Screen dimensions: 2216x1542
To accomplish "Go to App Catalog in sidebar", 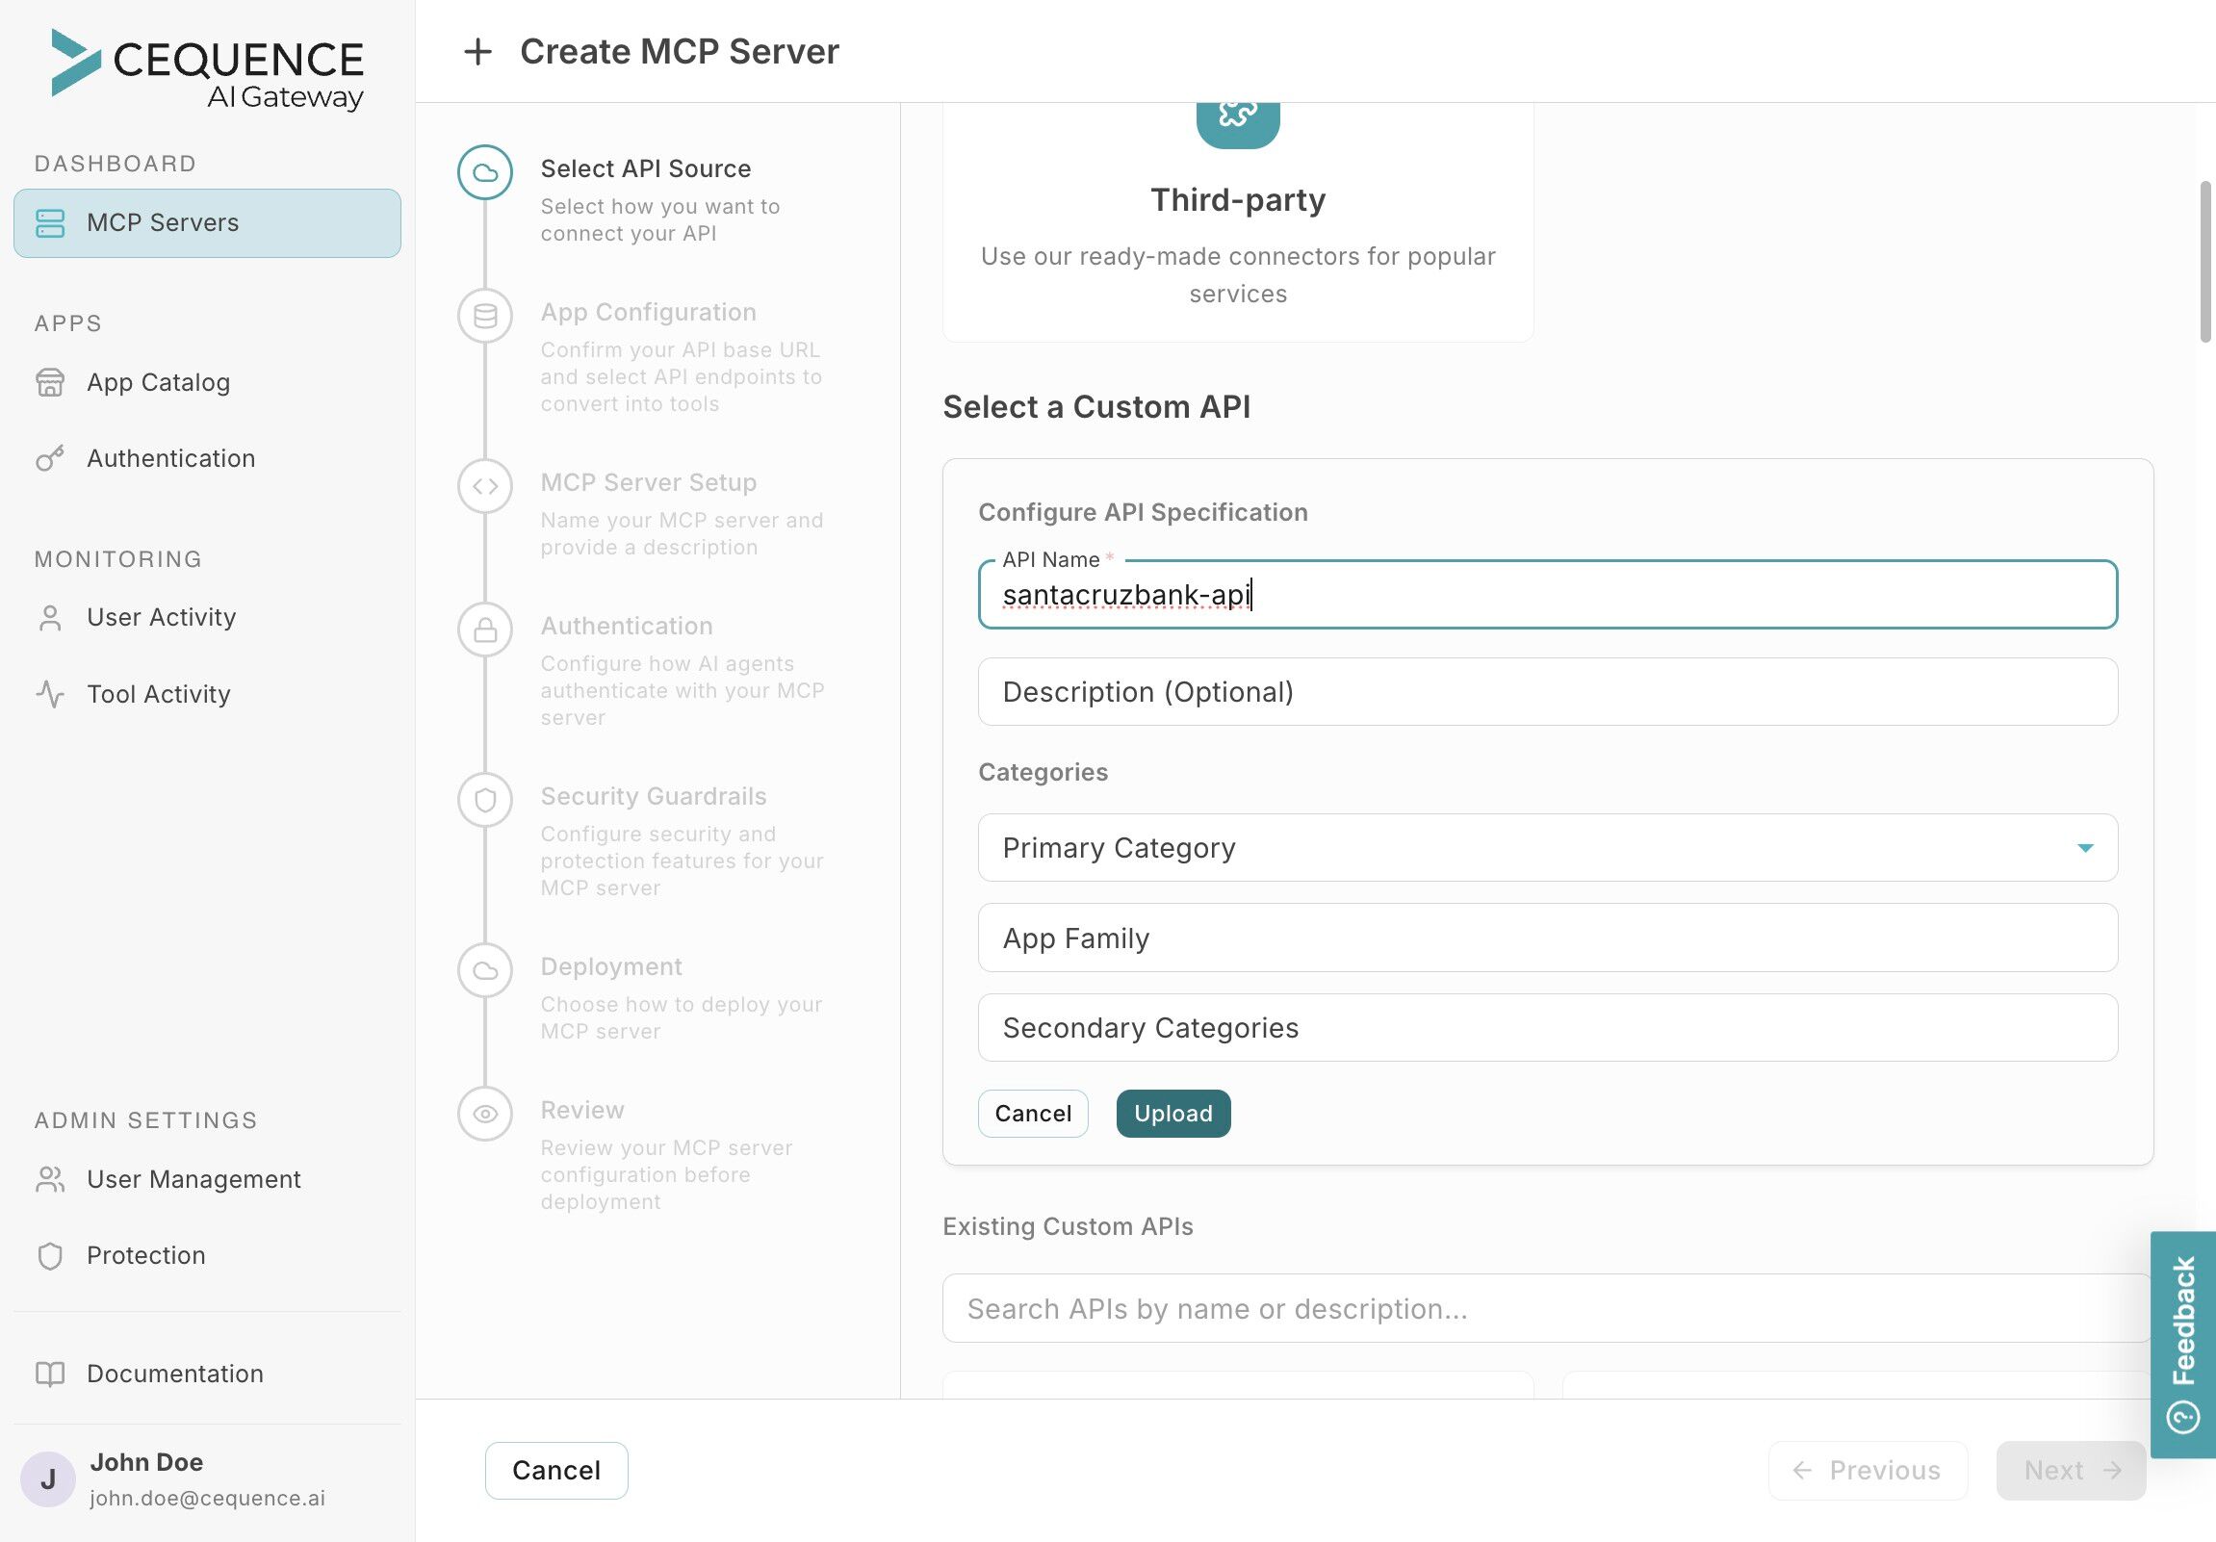I will [158, 382].
